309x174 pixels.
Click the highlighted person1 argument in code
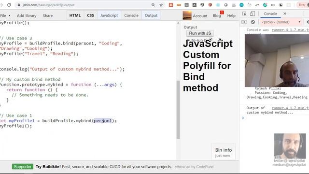(103, 121)
